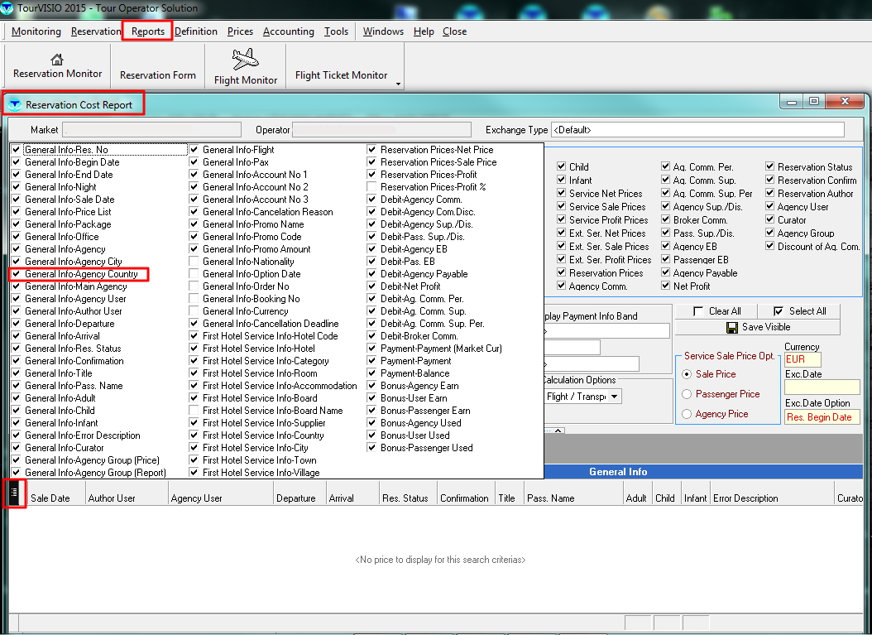Viewport: 872px width, 635px height.
Task: Open the toolbar overflow arrow after Flight Ticket Monitor
Action: 398,84
